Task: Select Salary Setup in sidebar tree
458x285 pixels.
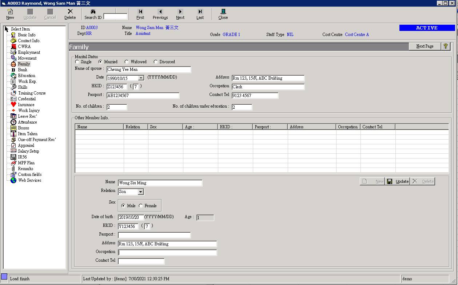Action: tap(28, 151)
